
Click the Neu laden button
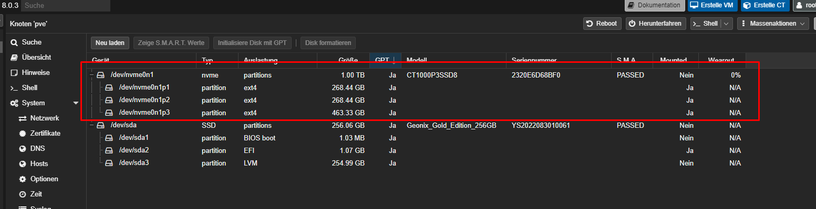[110, 43]
